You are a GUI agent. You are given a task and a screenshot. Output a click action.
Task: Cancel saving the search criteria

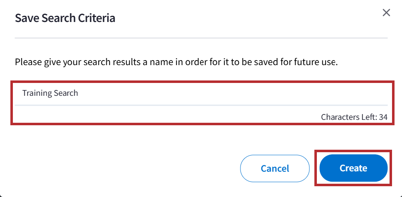pyautogui.click(x=275, y=168)
